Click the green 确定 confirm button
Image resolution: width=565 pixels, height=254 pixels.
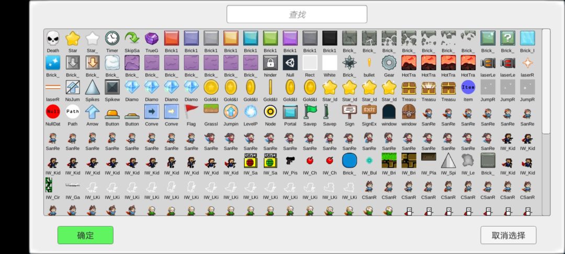(x=85, y=235)
